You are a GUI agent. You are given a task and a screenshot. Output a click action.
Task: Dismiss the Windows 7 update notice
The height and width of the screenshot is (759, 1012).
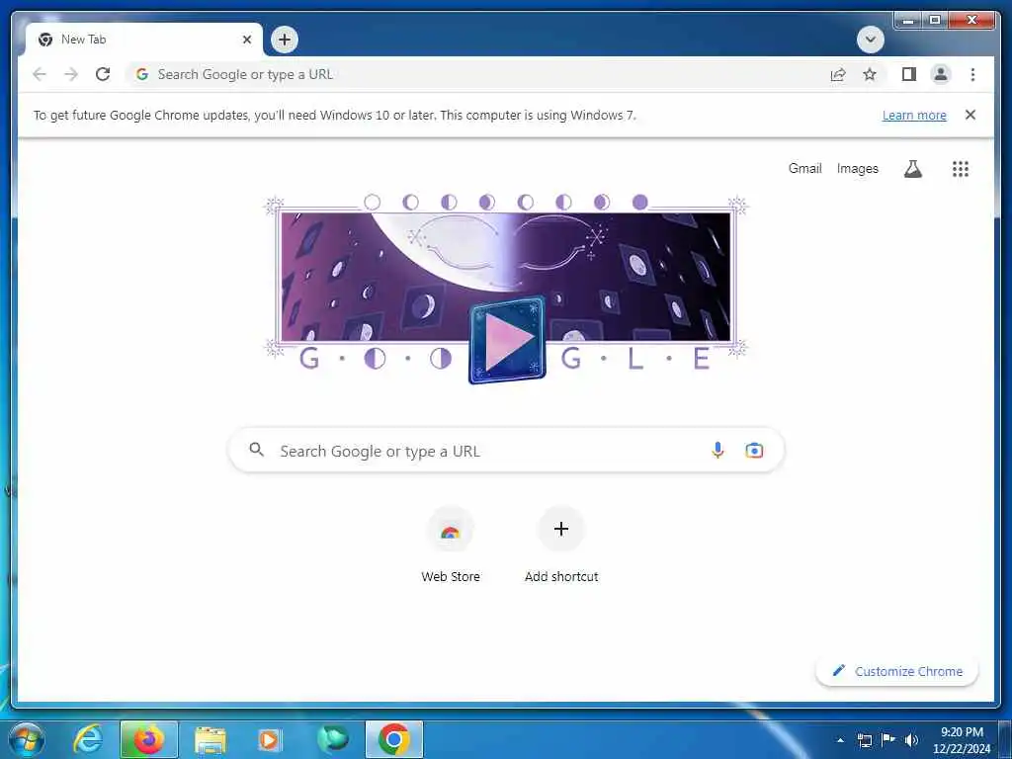tap(970, 115)
